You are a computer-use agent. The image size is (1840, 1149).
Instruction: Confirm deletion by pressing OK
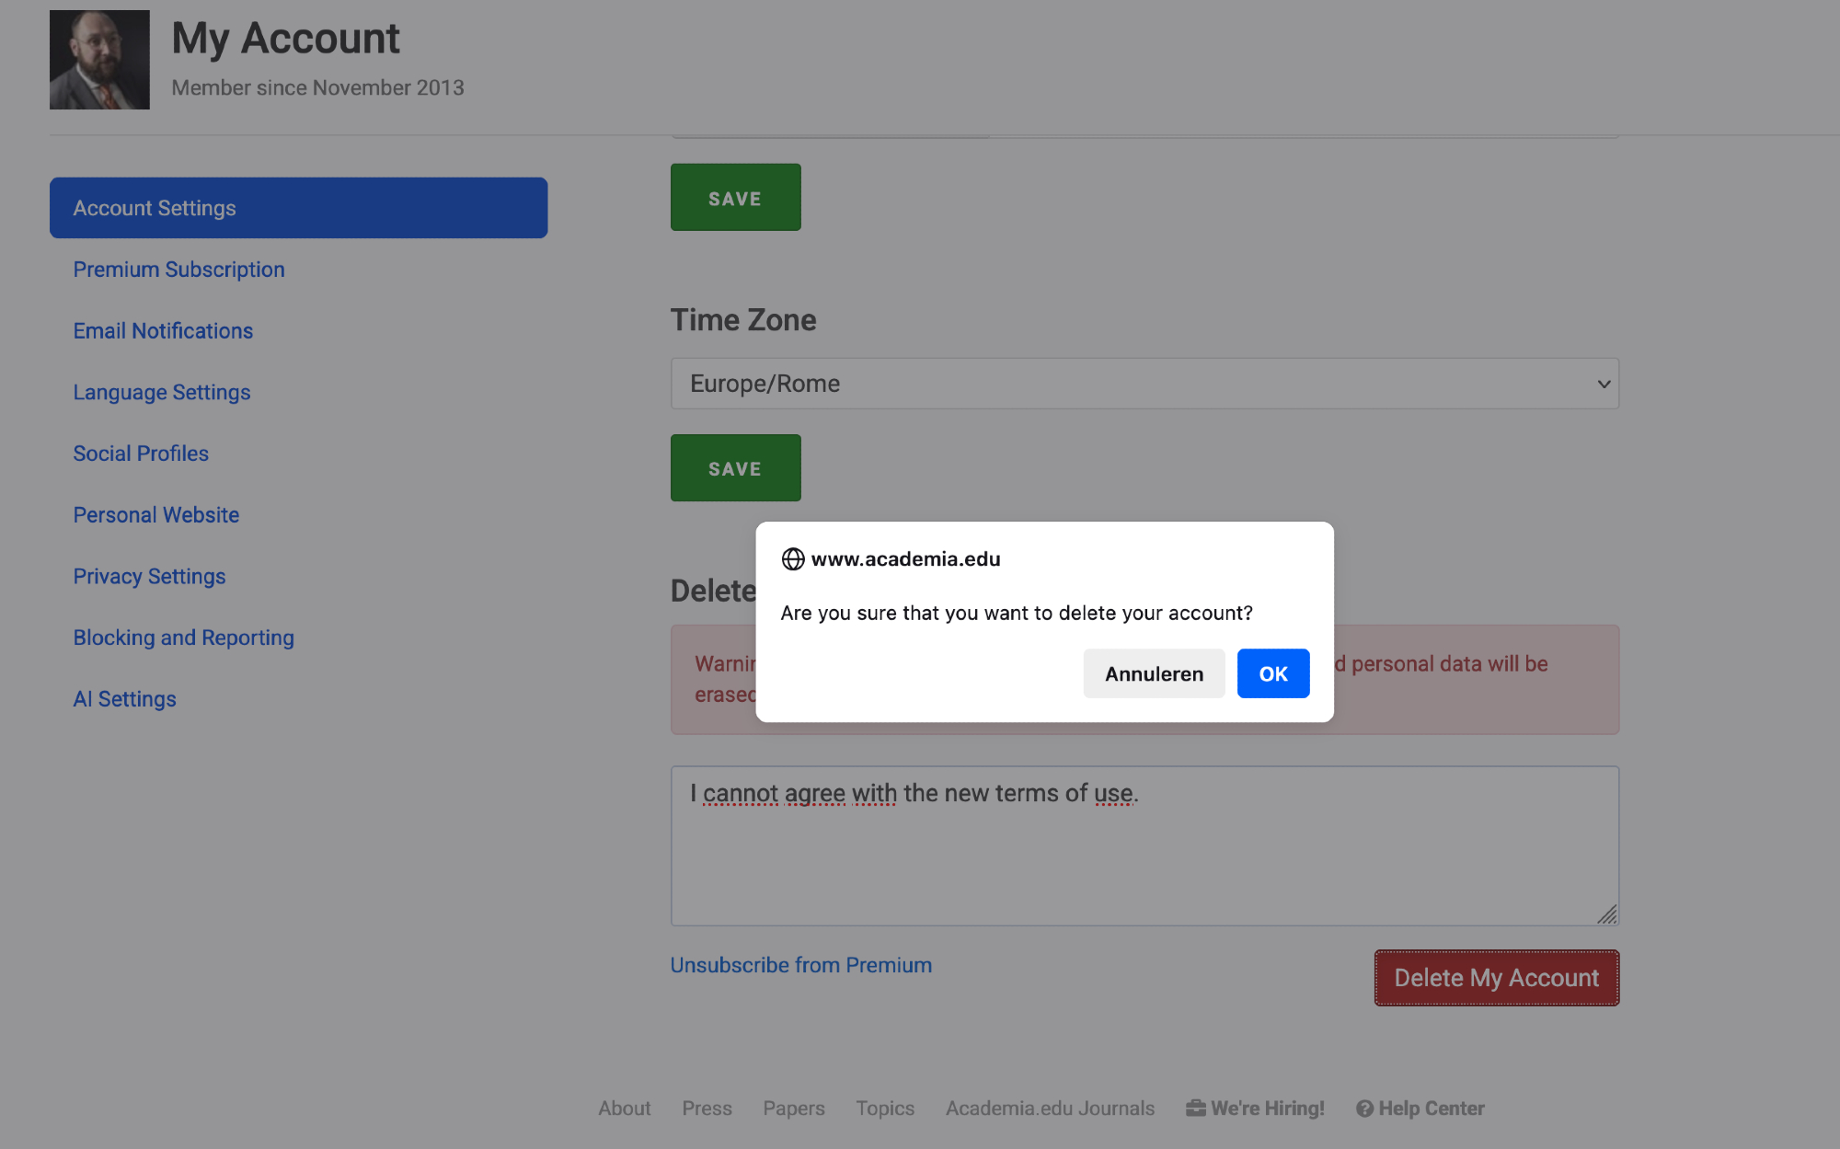(1272, 673)
